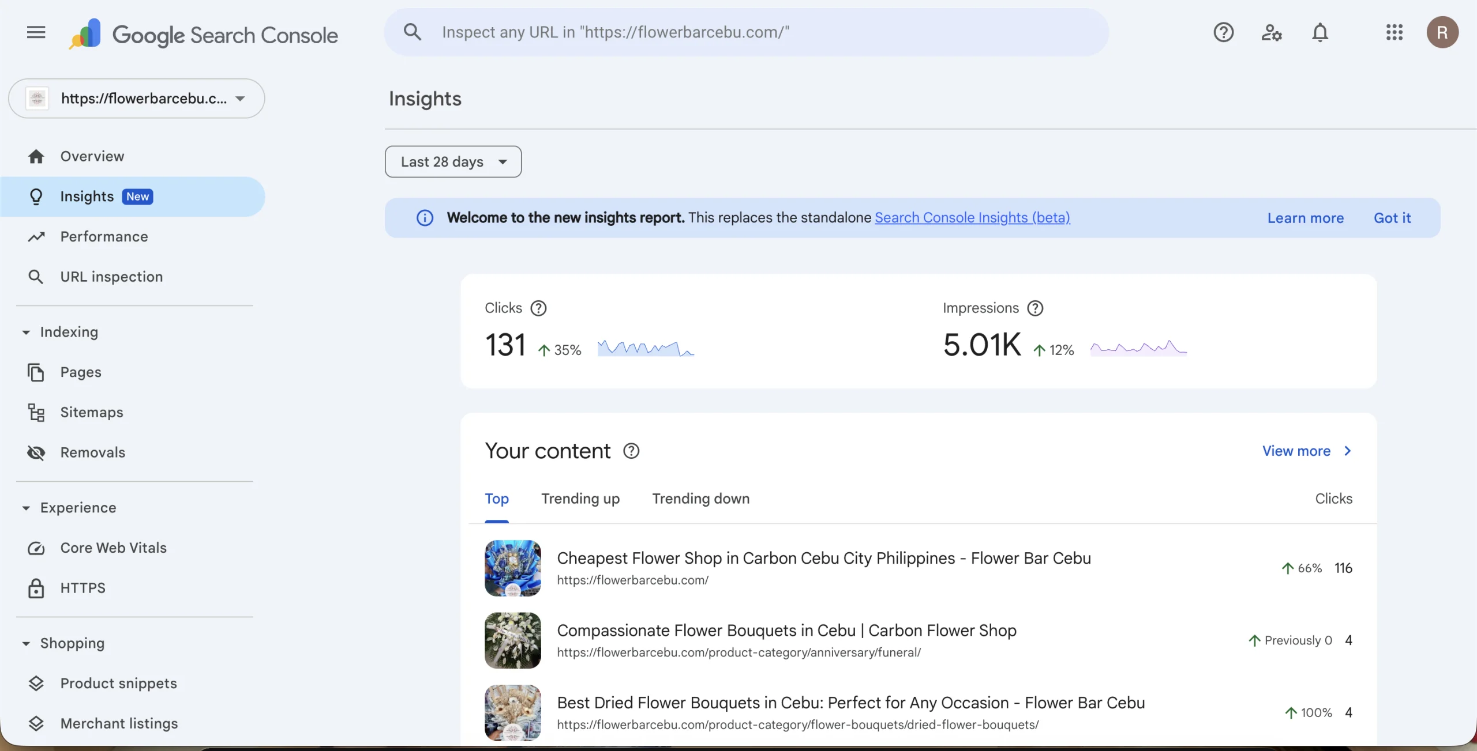
Task: Open the funeral bouquets page thumbnail
Action: click(512, 640)
